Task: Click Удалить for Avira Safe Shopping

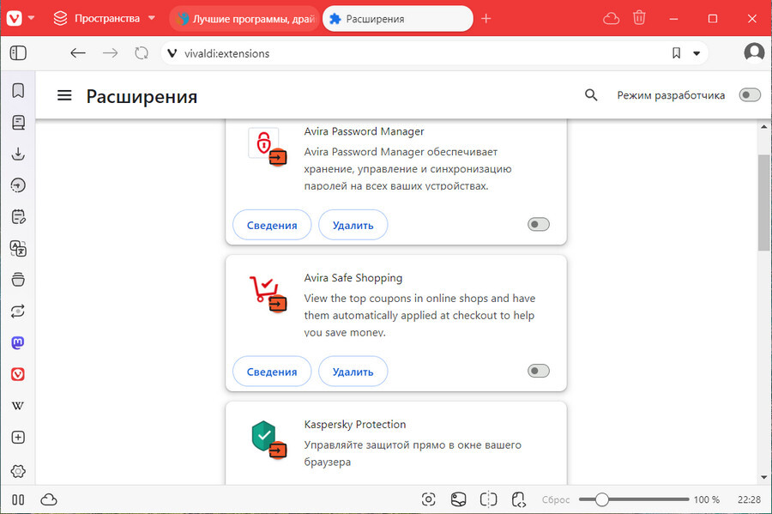Action: [x=353, y=372]
